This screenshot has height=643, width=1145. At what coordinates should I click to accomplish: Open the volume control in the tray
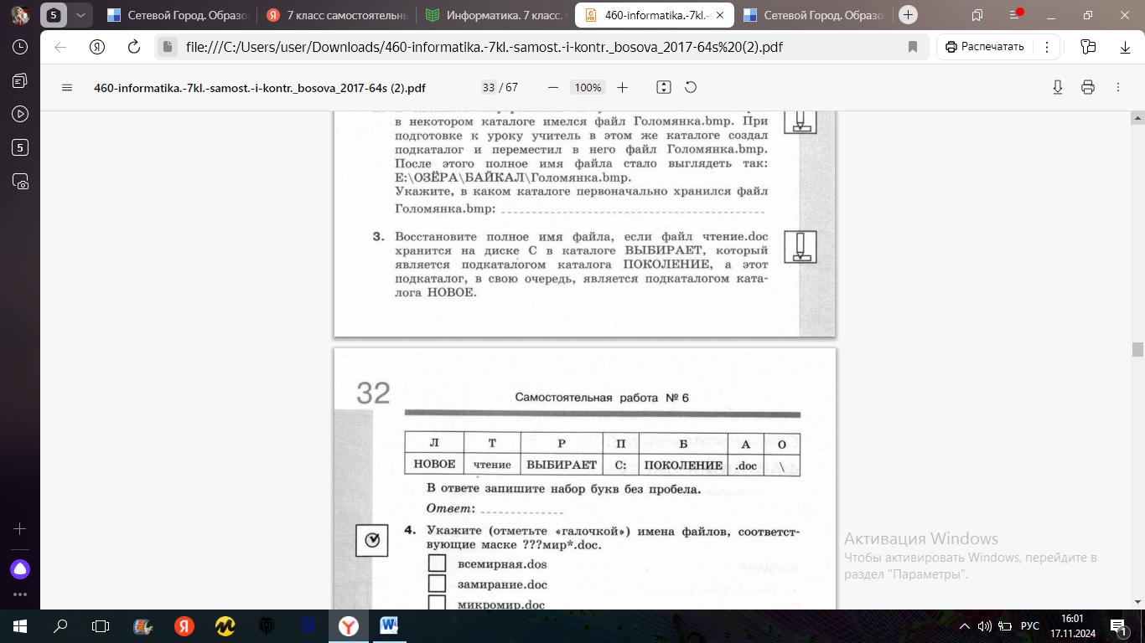coord(985,626)
